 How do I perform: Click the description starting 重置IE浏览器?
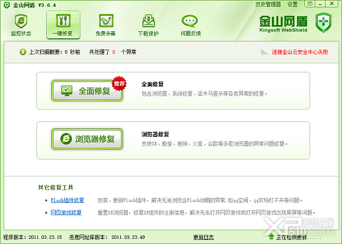(x=206, y=213)
